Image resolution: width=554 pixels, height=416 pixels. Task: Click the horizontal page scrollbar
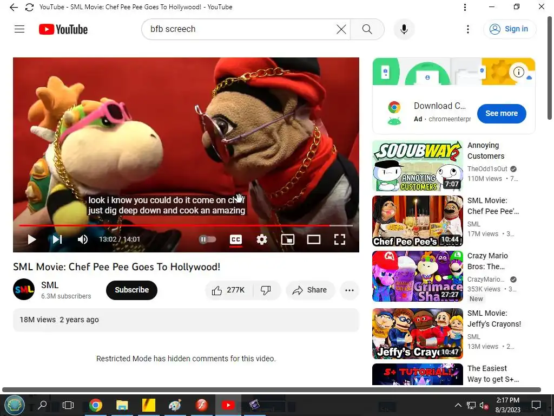272,389
